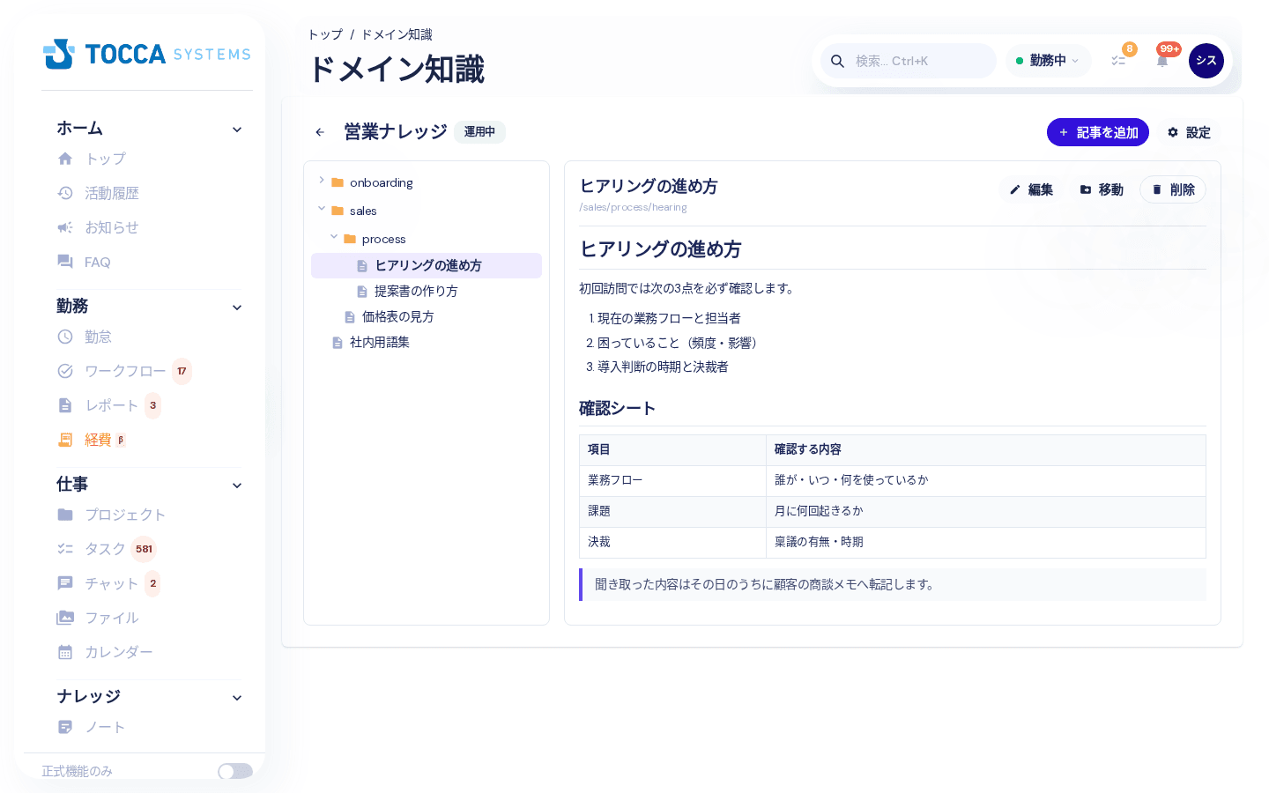
Task: Open ノート note icon
Action: (x=65, y=727)
